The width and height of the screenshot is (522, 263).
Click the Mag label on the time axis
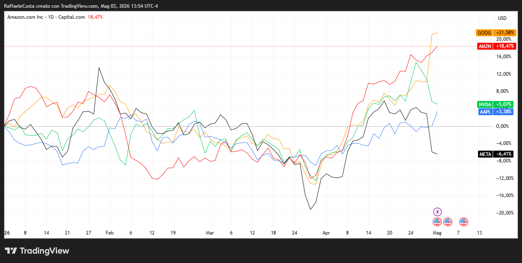coord(437,233)
